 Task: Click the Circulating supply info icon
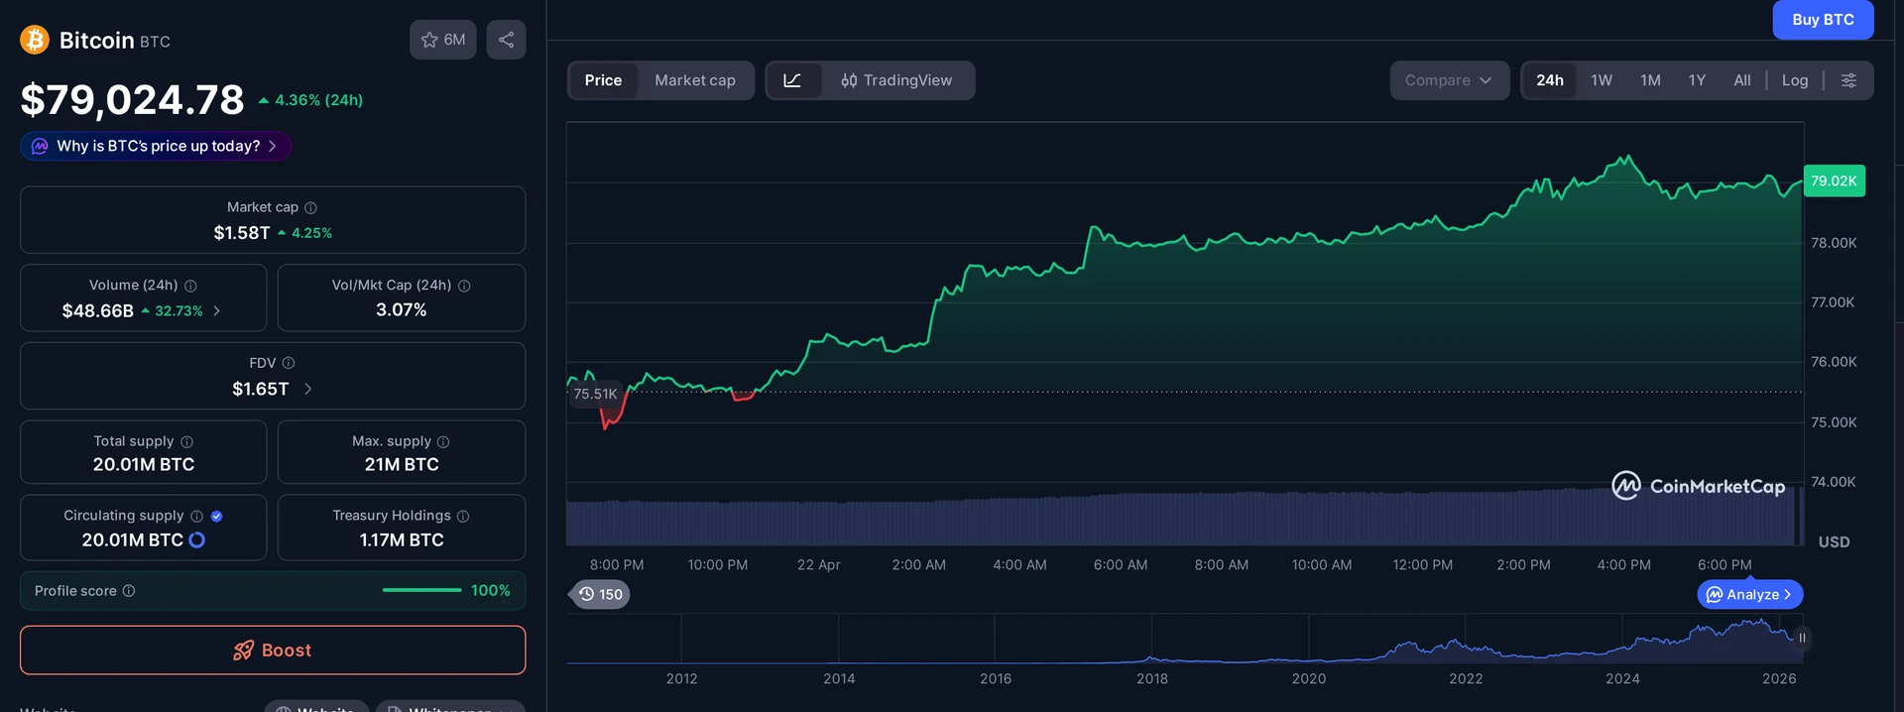pos(196,516)
